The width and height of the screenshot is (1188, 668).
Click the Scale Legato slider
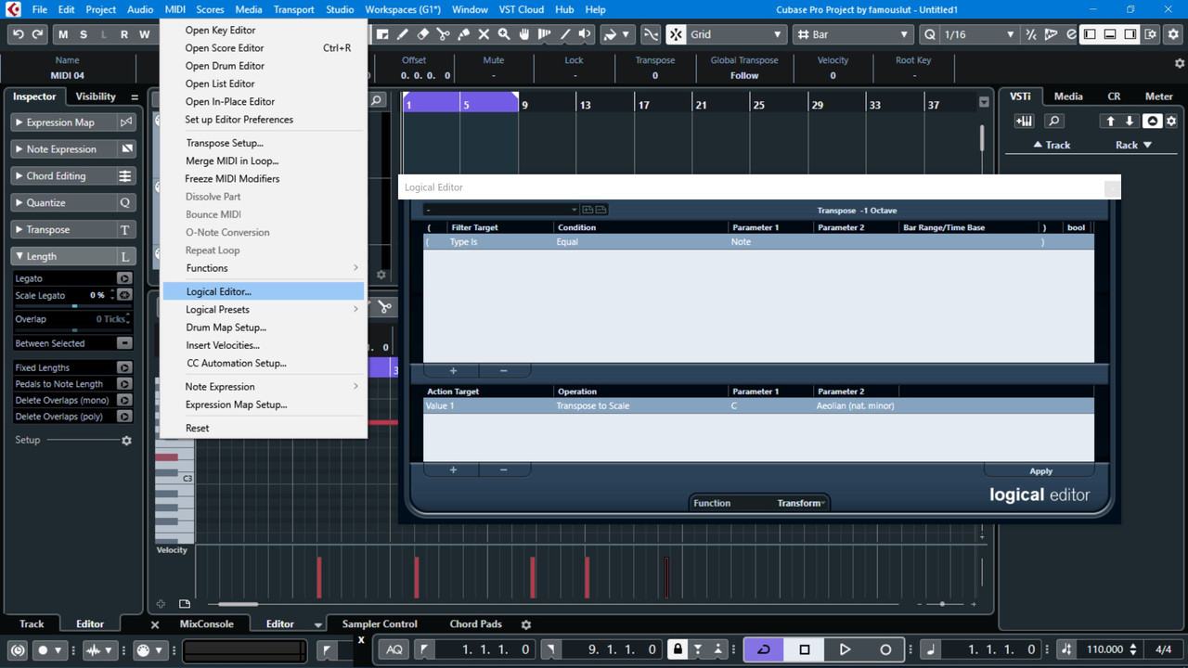74,305
